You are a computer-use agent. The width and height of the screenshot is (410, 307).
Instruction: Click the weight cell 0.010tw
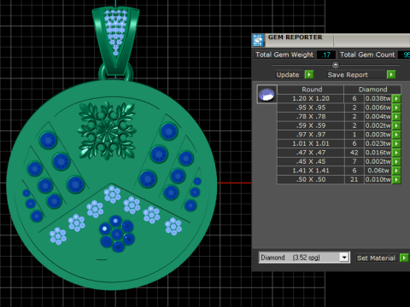pos(378,179)
